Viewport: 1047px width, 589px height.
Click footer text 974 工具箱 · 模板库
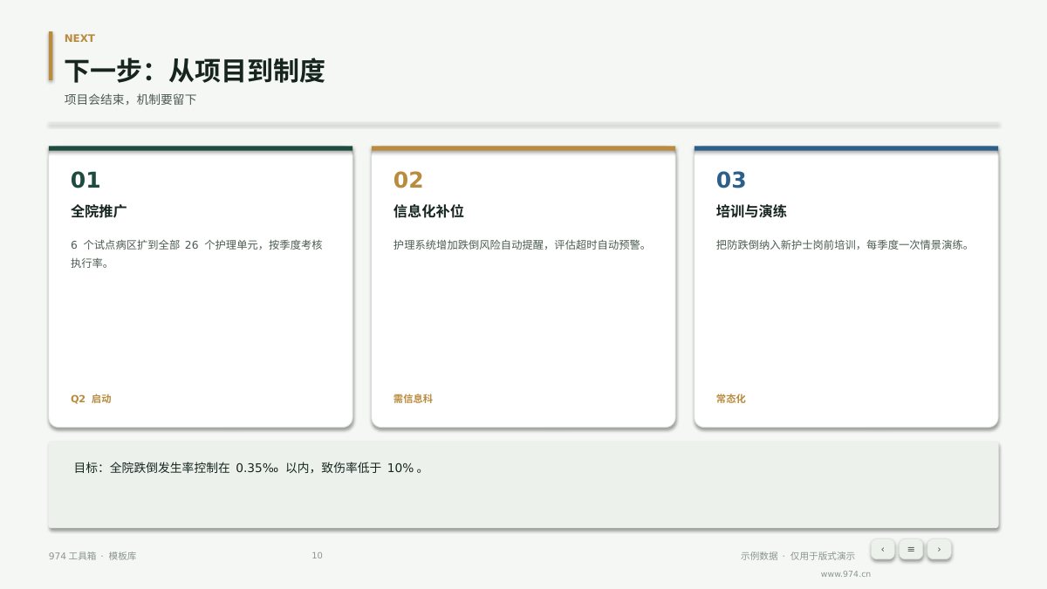[92, 556]
